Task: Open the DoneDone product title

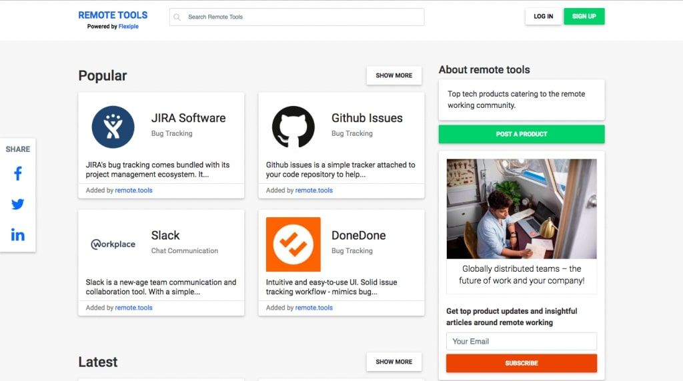Action: pos(358,235)
